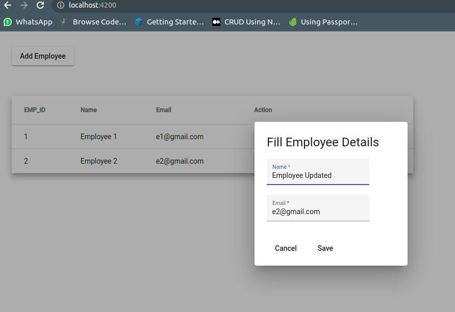Click the browser forward arrow
Viewport: 455px width, 312px height.
[x=24, y=5]
